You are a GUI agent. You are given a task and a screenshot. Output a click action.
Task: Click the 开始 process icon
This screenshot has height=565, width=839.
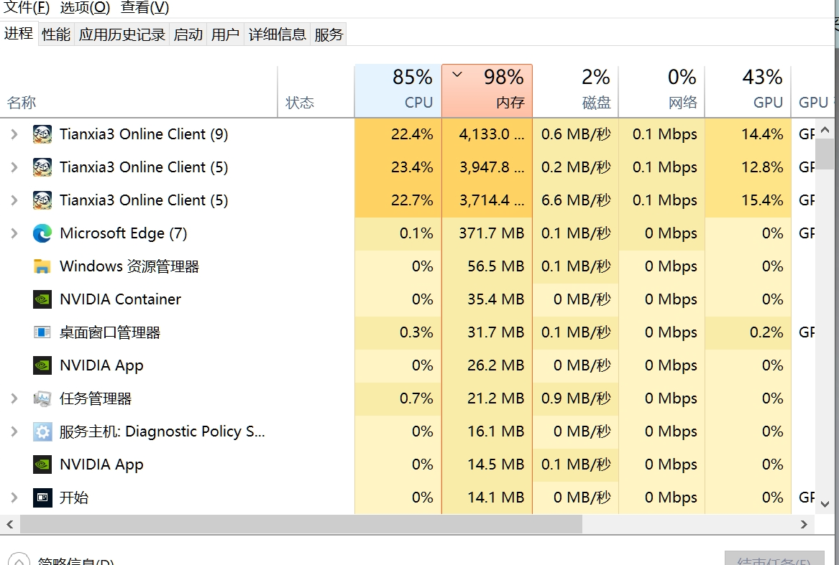click(42, 498)
